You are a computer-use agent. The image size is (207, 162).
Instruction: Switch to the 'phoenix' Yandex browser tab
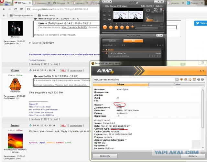tap(176, 3)
